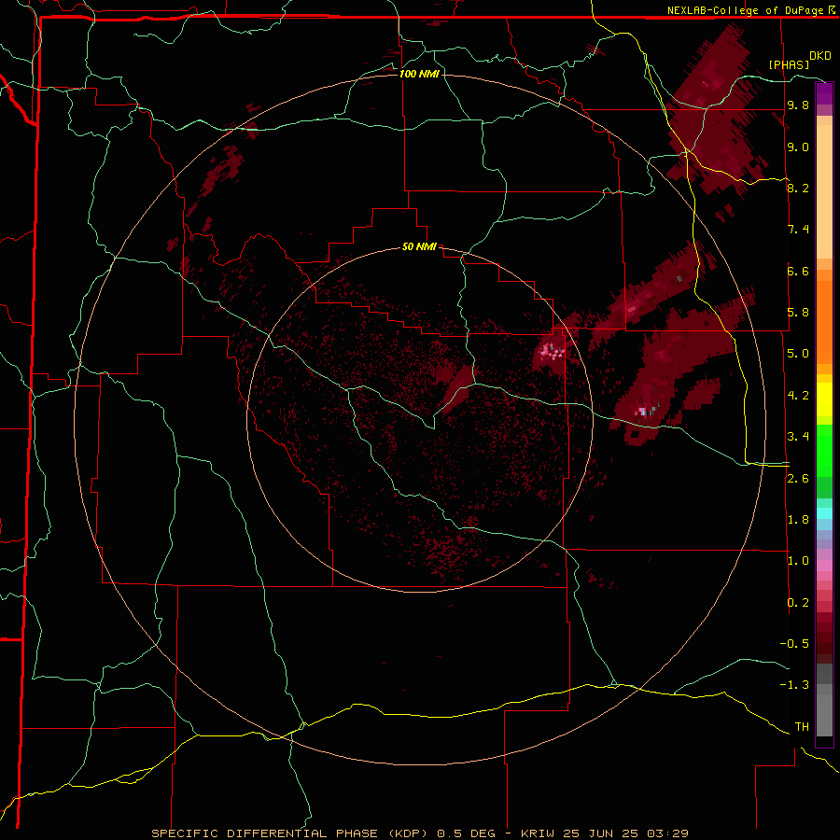Click the 7.4 legend value
The height and width of the screenshot is (840, 840).
click(798, 230)
